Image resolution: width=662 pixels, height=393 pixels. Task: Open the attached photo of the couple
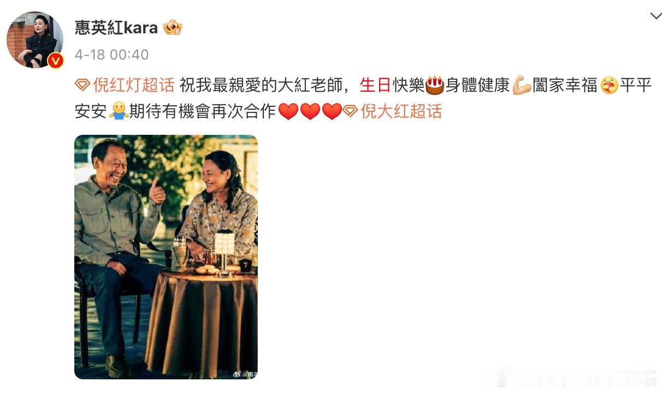pos(166,257)
